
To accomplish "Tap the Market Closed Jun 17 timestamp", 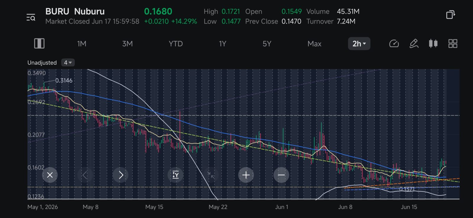I will [x=92, y=21].
